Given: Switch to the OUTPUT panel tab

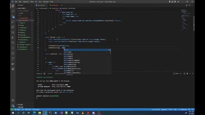Looking at the screenshot, I should tap(50, 73).
